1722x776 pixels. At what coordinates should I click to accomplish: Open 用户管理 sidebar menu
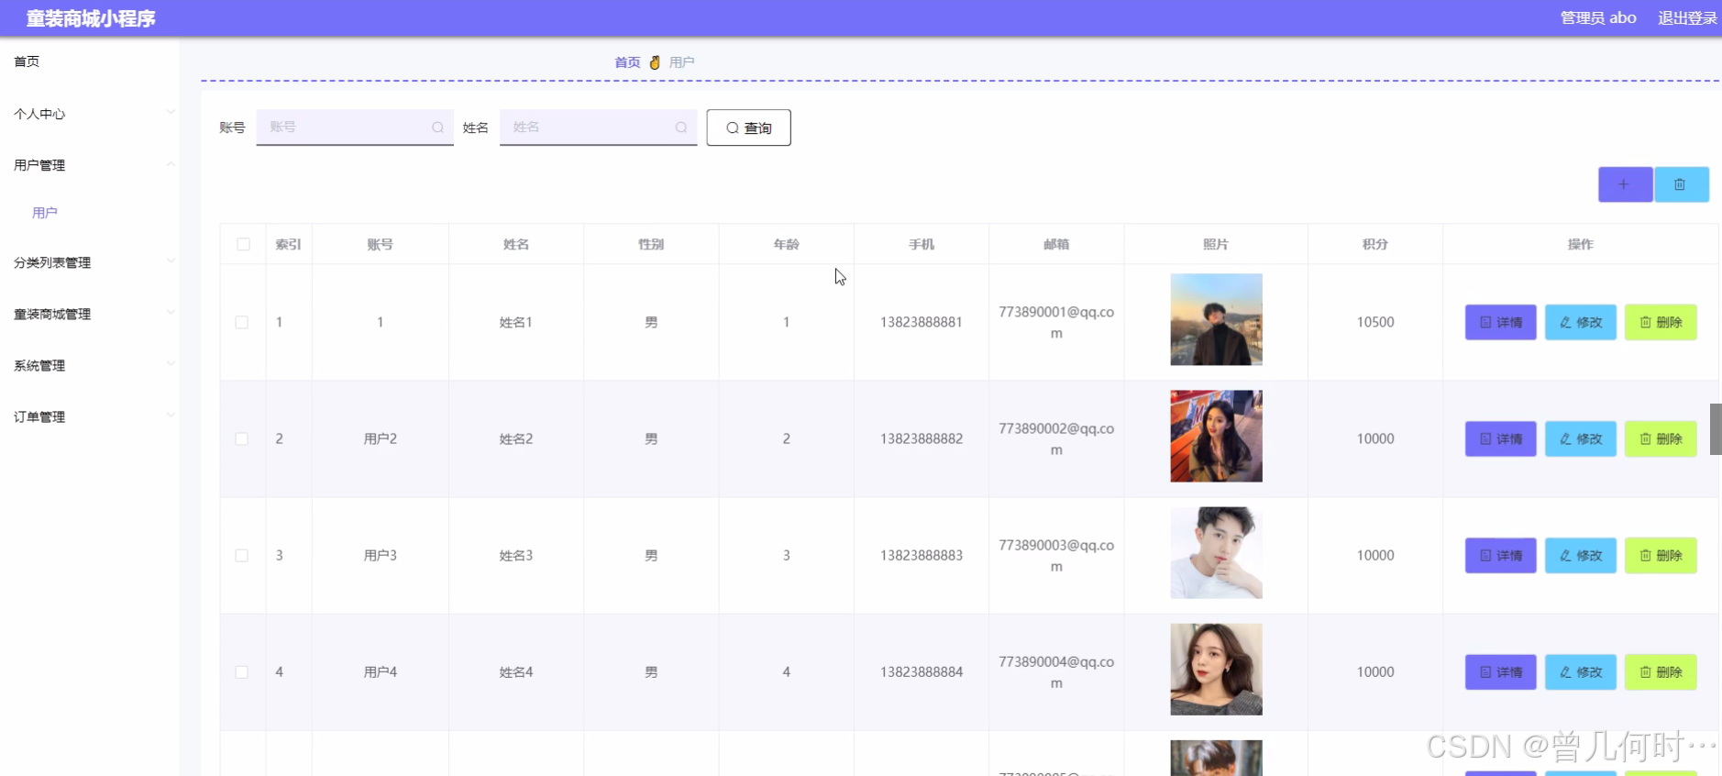(39, 165)
